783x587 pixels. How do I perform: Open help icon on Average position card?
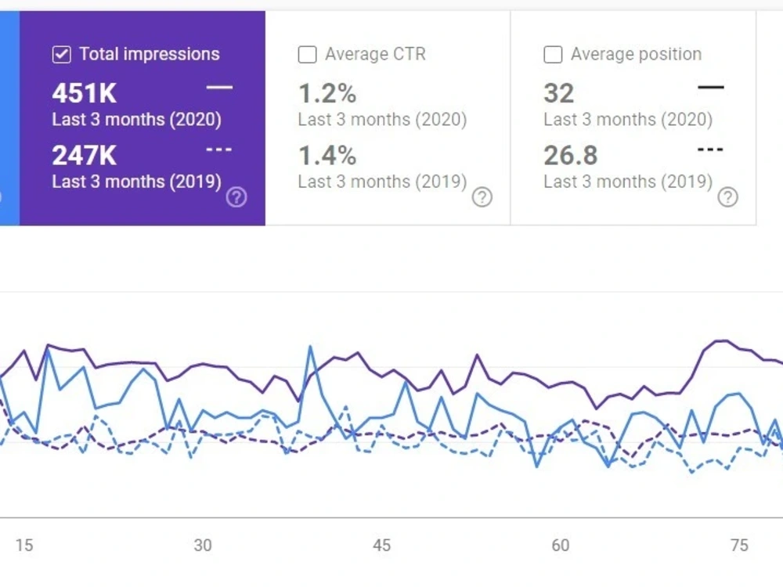[727, 197]
